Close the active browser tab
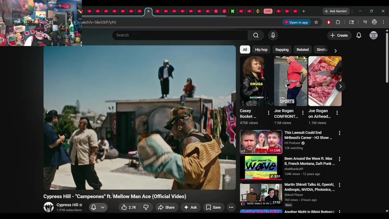The width and height of the screenshot is (389, 219). coord(148,11)
